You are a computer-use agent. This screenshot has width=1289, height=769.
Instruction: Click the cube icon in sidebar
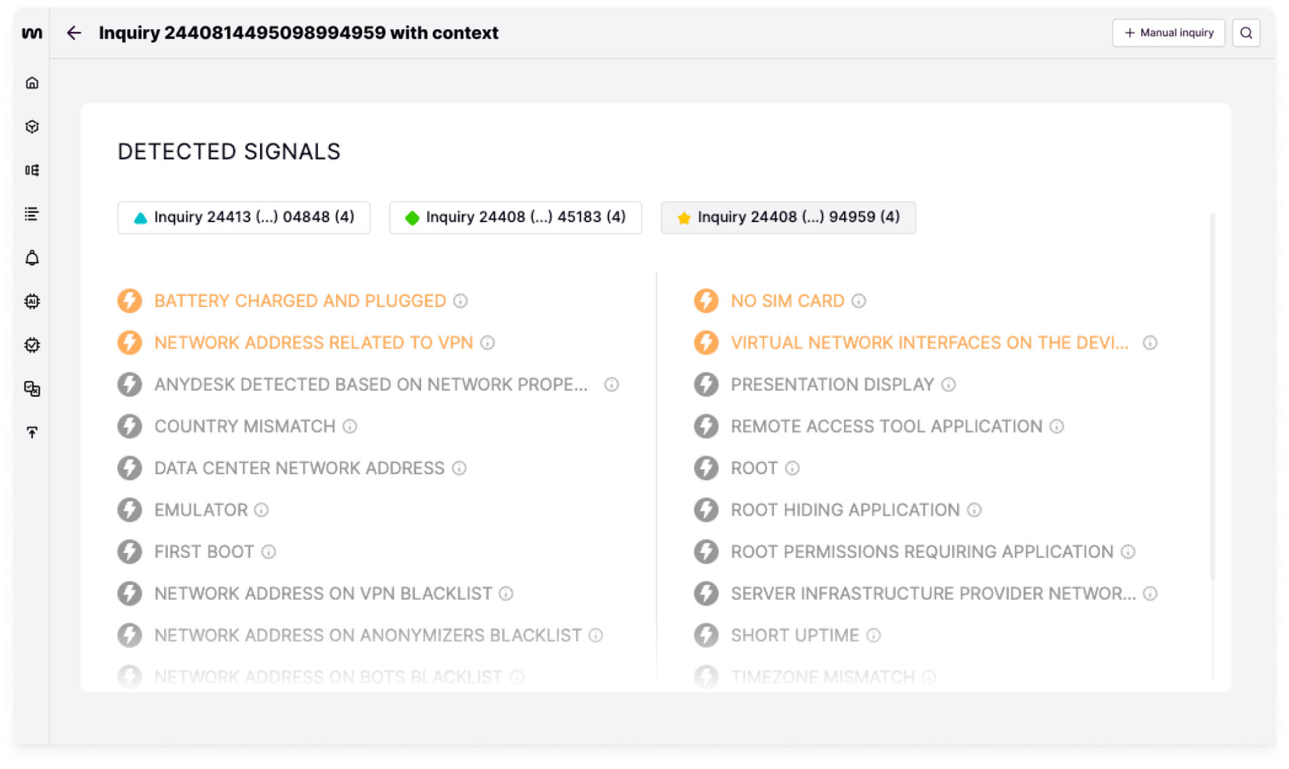32,126
